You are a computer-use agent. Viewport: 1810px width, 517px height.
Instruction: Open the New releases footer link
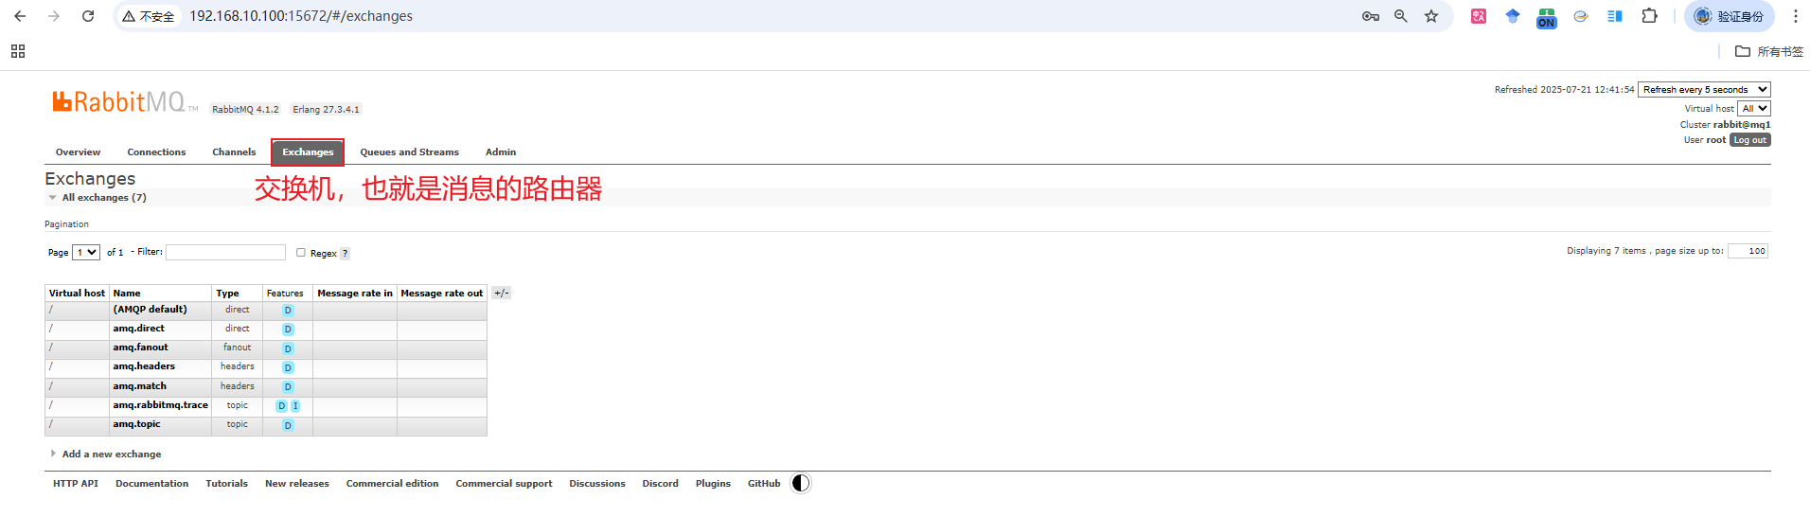[x=297, y=483]
